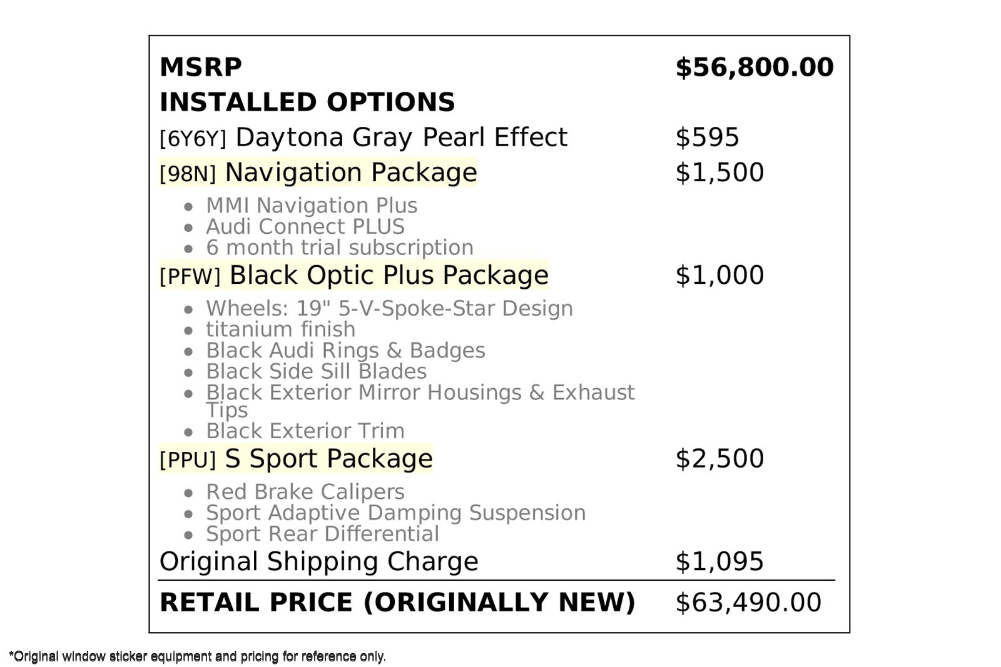Click the $1,500 Navigation Package price
Viewport: 1001px width, 667px height.
(x=719, y=173)
